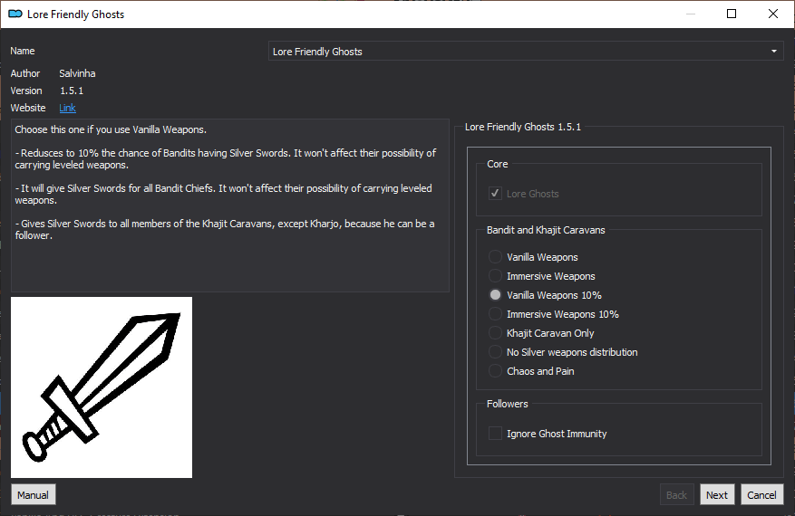Click the Followers group label
795x516 pixels.
(507, 404)
